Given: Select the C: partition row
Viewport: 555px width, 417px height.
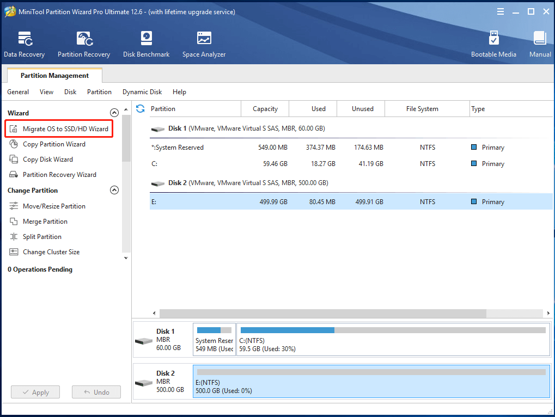Looking at the screenshot, I should (x=351, y=164).
